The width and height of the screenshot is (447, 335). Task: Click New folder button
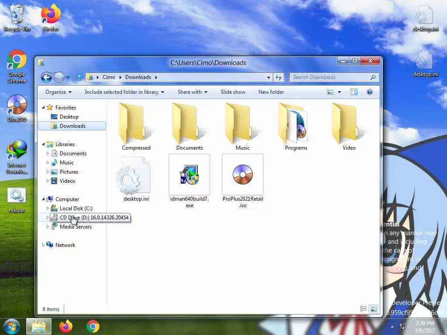271,92
